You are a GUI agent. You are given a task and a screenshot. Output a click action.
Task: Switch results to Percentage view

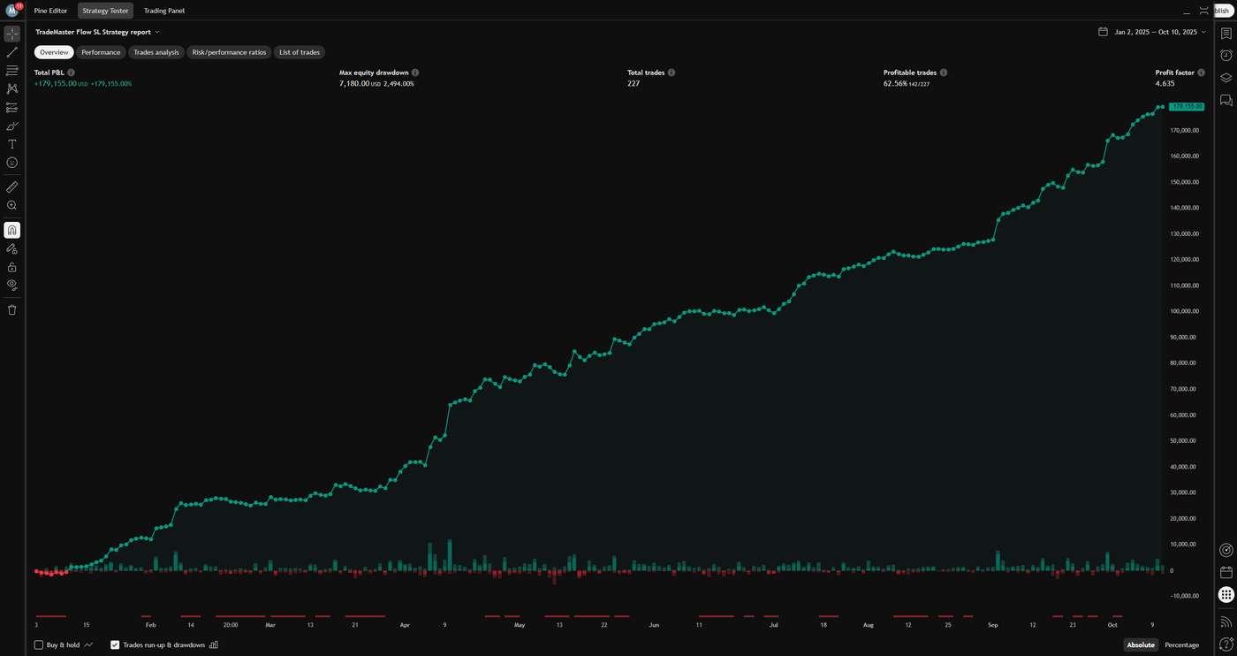(x=1181, y=645)
